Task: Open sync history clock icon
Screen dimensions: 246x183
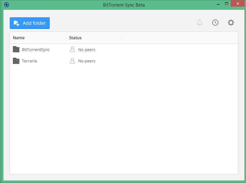Action: [215, 23]
